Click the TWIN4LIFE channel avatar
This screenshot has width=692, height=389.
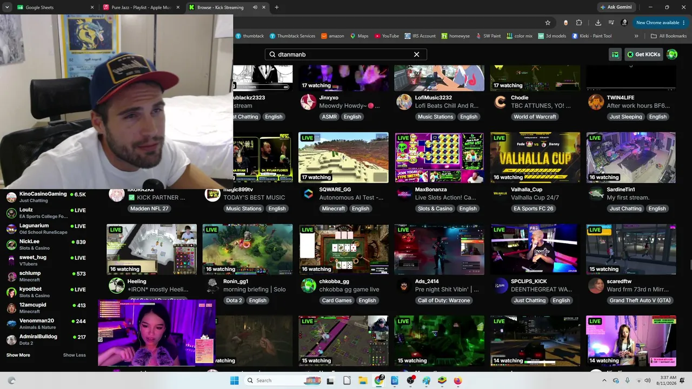[x=596, y=102]
